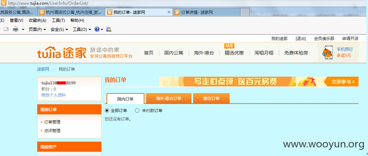Click the printer icon in the toolbar
368x156 pixels.
click(x=16, y=30)
